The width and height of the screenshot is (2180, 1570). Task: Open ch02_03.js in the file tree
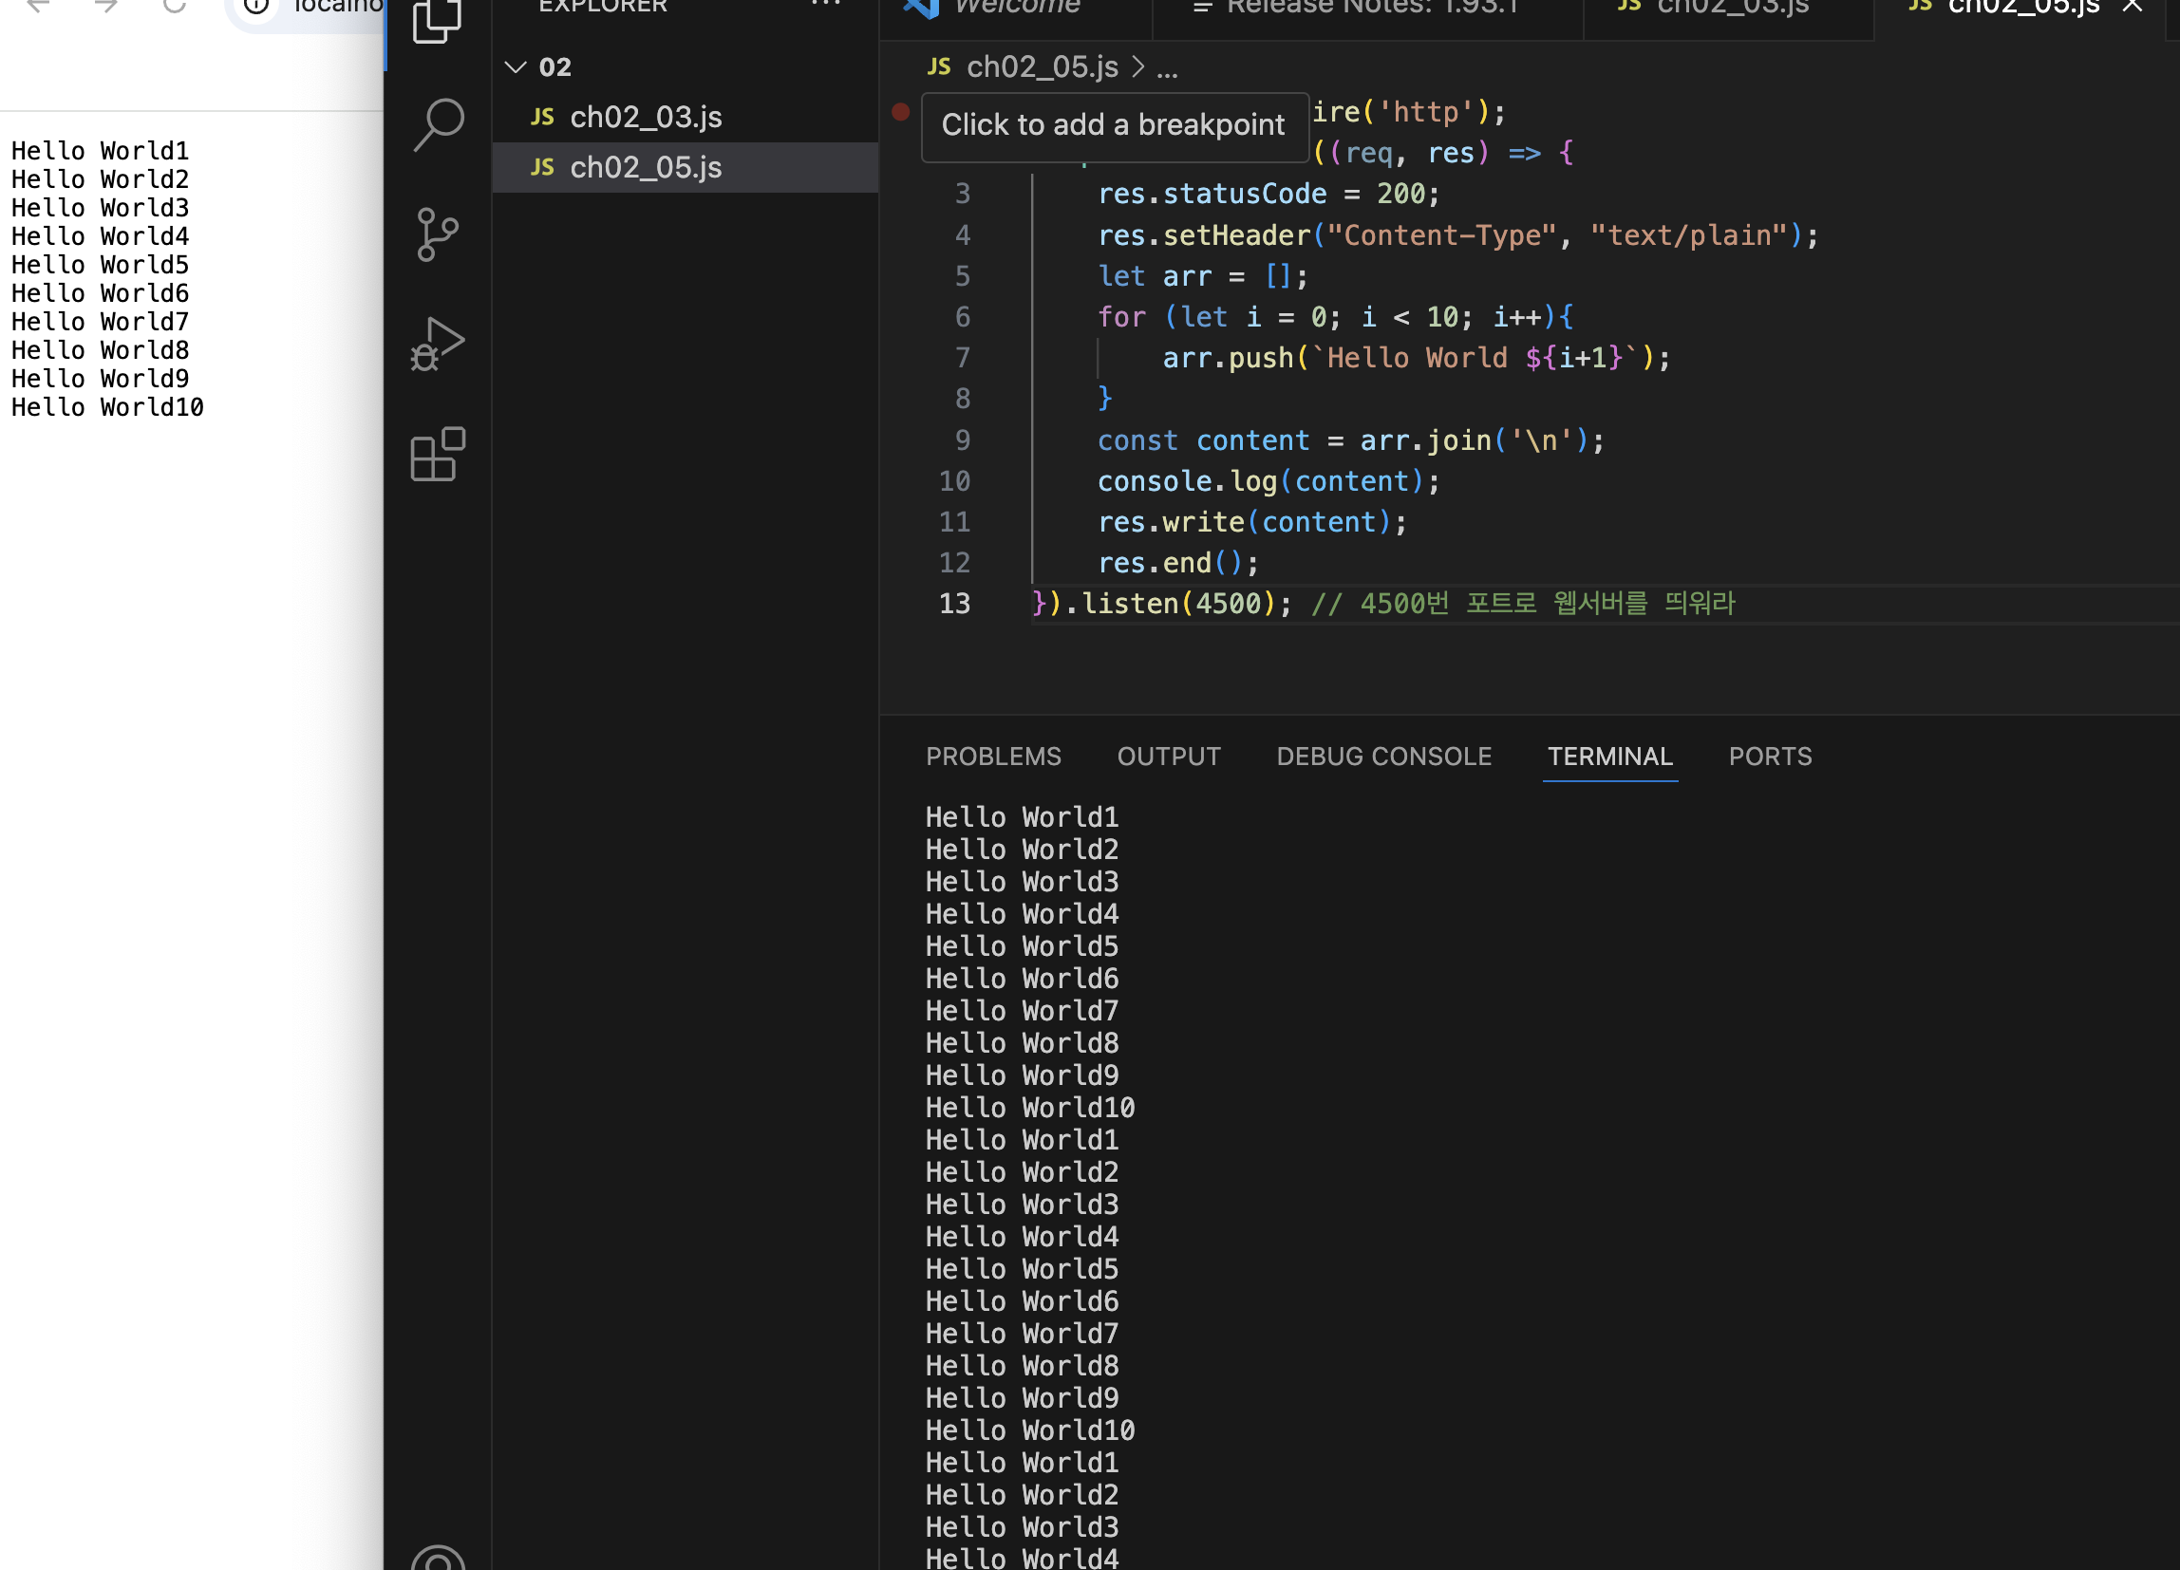click(646, 117)
